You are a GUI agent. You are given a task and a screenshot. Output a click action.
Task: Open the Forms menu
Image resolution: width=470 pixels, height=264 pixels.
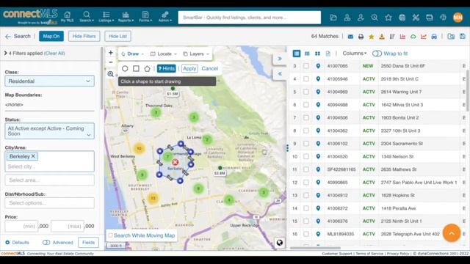pos(145,17)
